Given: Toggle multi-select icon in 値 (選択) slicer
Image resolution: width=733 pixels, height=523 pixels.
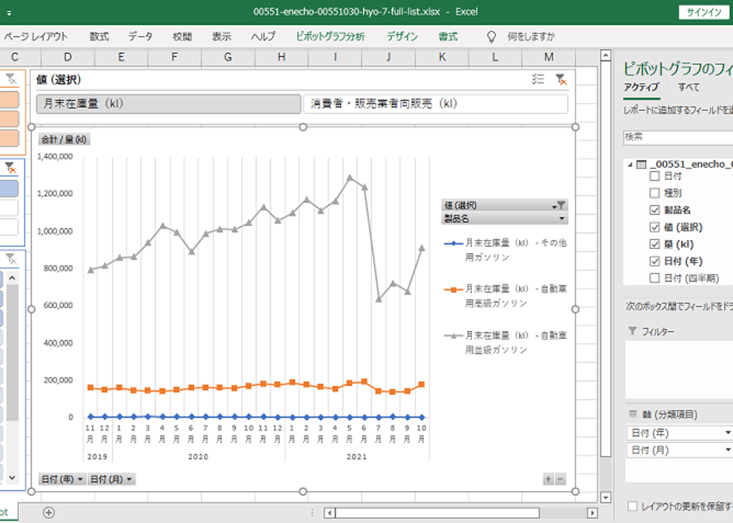Looking at the screenshot, I should (538, 79).
